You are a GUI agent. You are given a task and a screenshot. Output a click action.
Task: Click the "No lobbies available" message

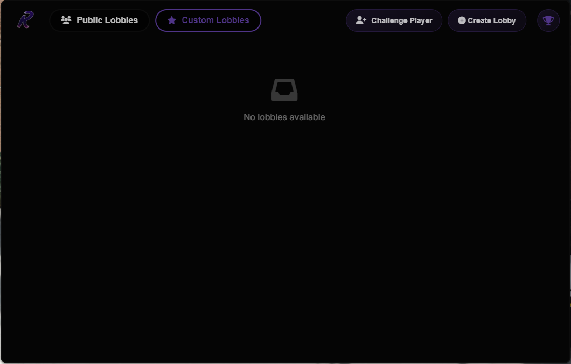coord(284,117)
